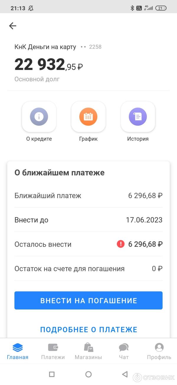Viewport: 177px width, 385px height.
Task: Tap the 'Ближайший платеж' amount row
Action: (88, 195)
